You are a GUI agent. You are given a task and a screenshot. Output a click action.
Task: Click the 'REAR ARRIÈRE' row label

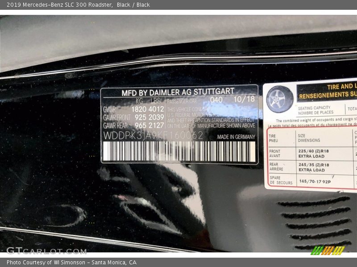click(x=276, y=166)
